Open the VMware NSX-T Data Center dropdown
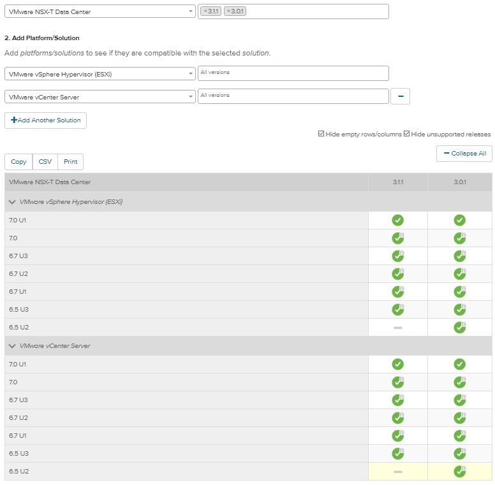495x485 pixels. [100, 11]
